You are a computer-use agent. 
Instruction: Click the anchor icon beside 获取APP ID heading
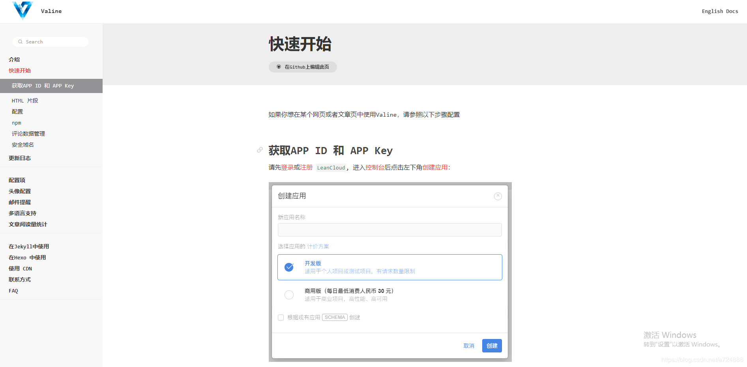pos(260,150)
